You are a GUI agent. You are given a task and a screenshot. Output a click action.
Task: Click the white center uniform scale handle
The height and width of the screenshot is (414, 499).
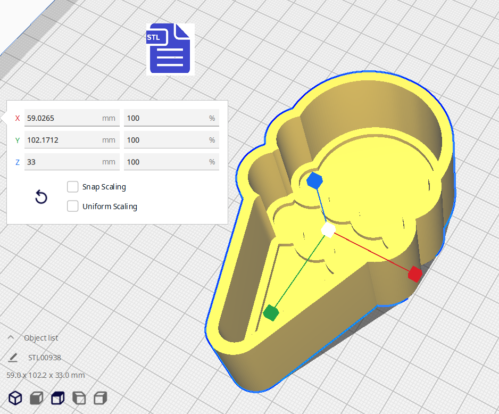[328, 230]
